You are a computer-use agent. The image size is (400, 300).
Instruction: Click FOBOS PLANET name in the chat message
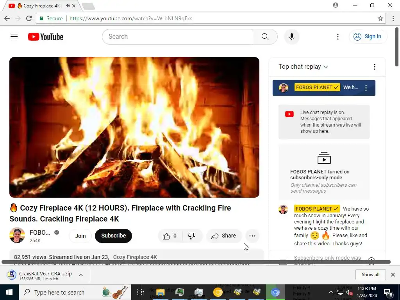[316, 209]
